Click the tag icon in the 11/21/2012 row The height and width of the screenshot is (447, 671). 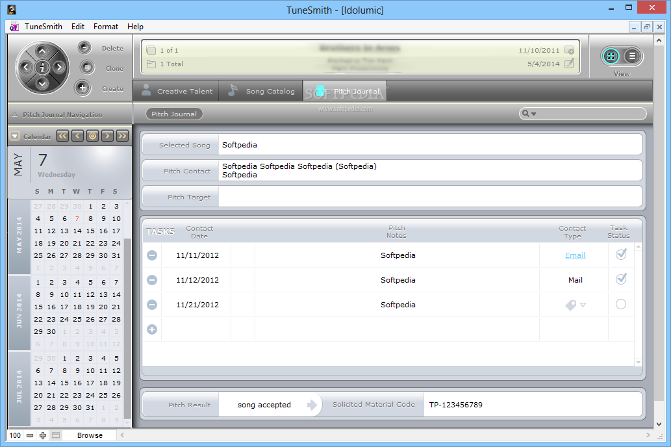(571, 305)
